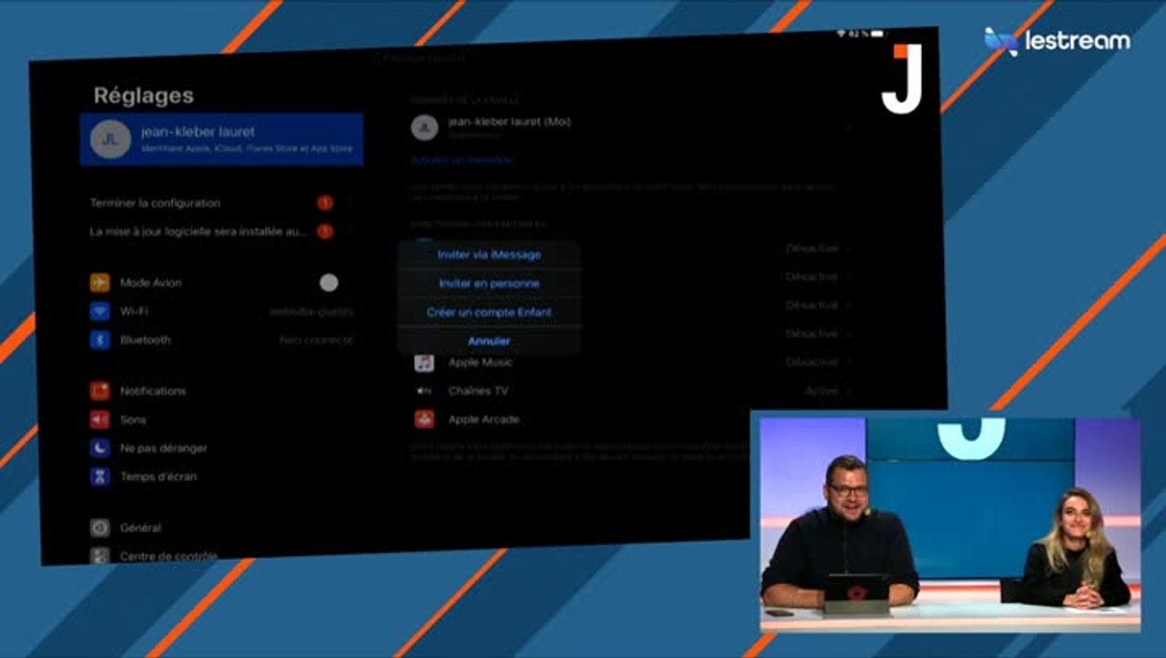This screenshot has width=1166, height=658.
Task: Open Terminer la configuration
Action: click(x=221, y=203)
